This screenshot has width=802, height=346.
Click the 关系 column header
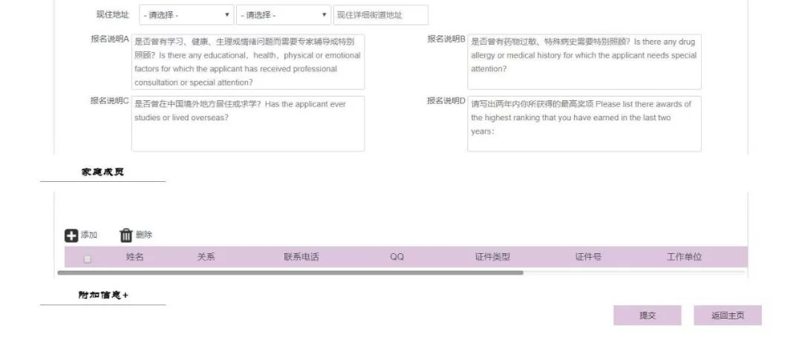point(206,257)
